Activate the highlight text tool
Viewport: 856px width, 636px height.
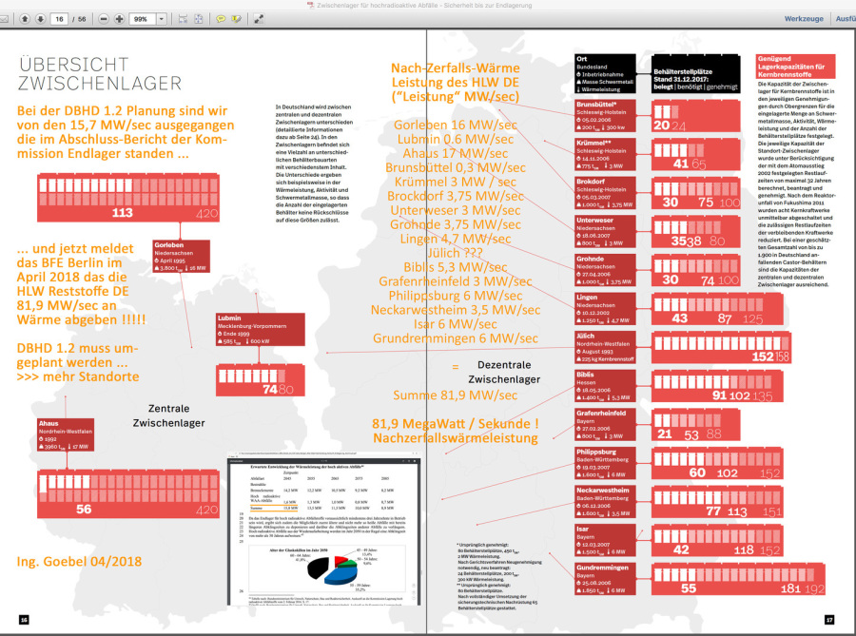[x=235, y=19]
